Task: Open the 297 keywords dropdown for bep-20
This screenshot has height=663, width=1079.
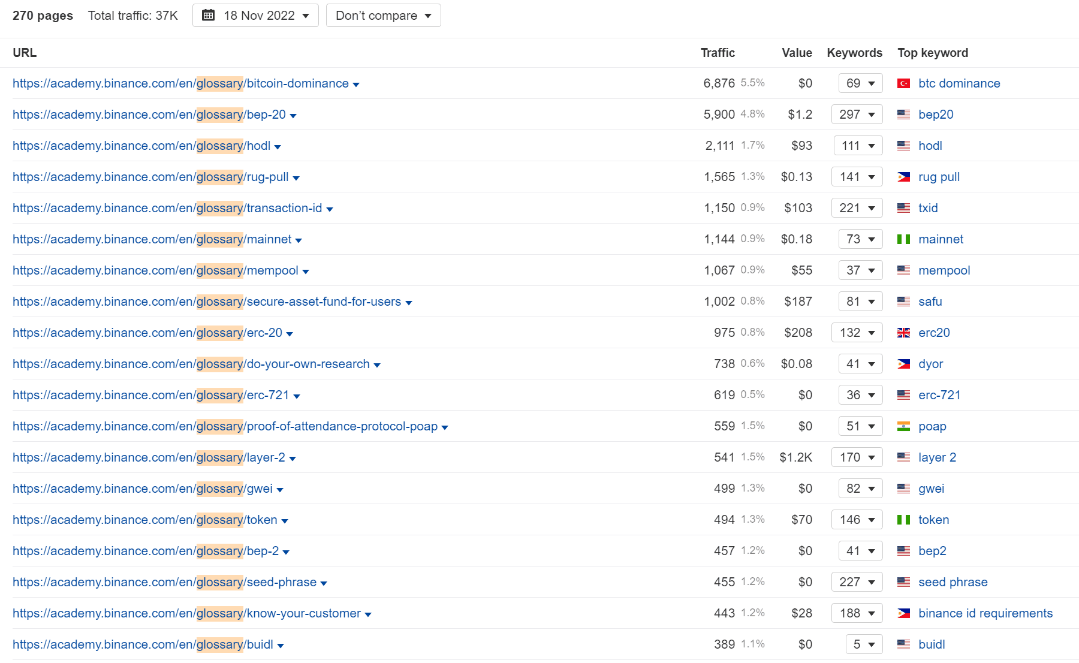Action: click(x=857, y=114)
